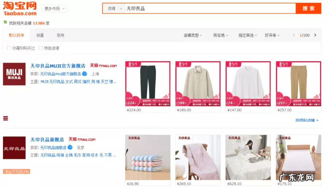Viewport: 328px width, 188px height.
Task: Open the MUJI store logo
Action: coord(14,74)
